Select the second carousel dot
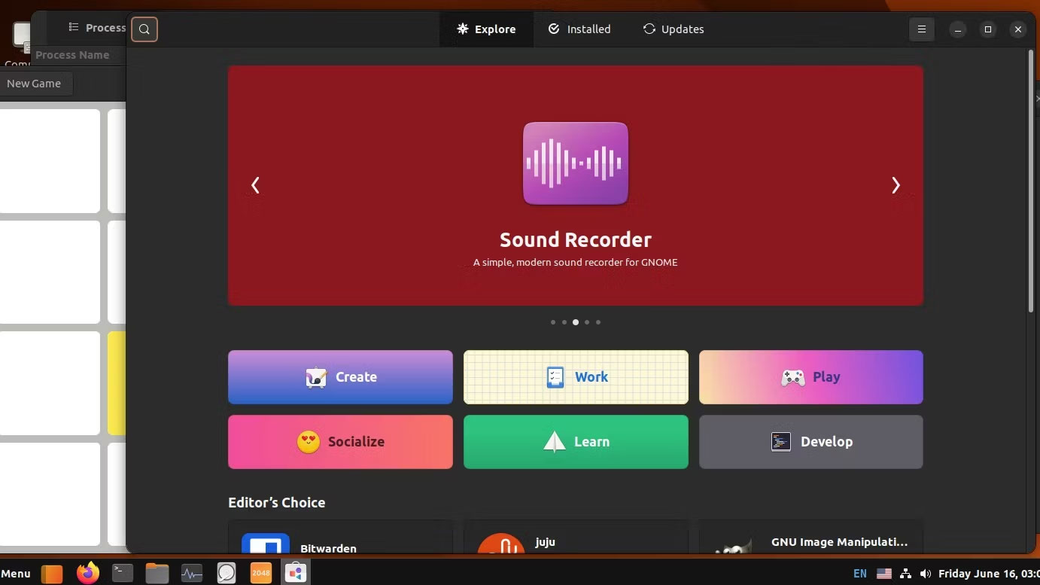 [564, 322]
